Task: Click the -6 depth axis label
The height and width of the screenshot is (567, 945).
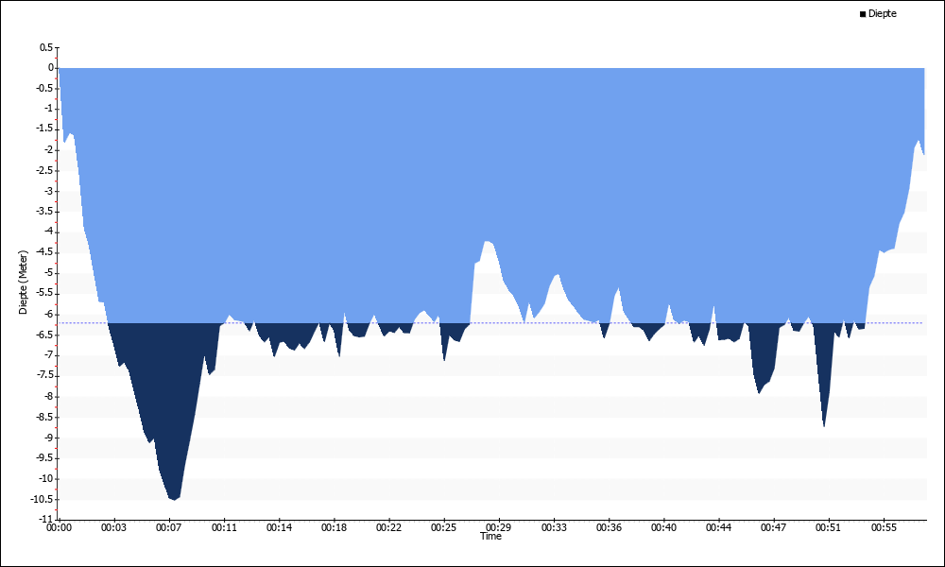Action: pyautogui.click(x=47, y=314)
